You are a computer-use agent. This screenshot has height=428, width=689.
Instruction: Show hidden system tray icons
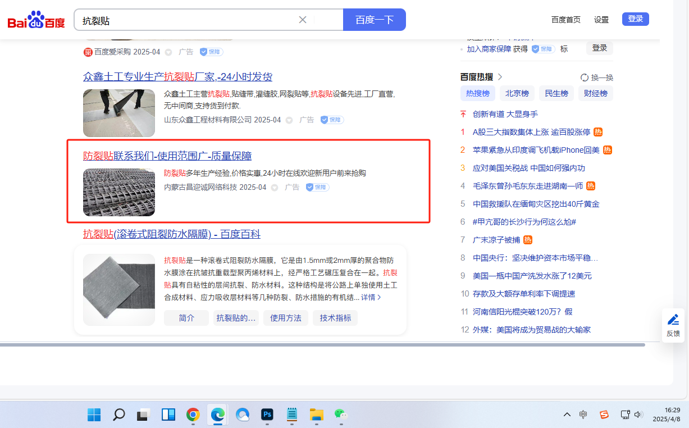[567, 415]
